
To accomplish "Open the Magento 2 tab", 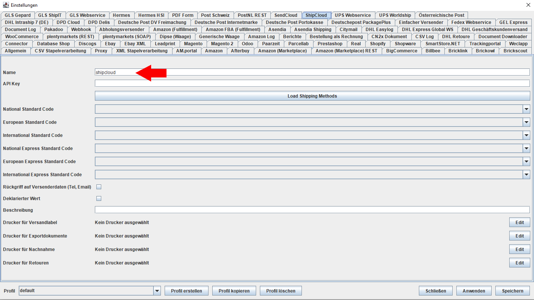I will (222, 44).
